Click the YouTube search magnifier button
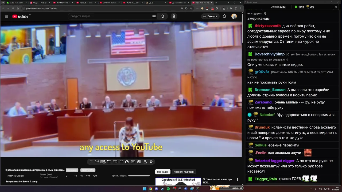 (x=162, y=16)
